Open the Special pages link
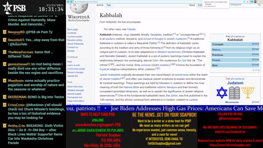This screenshot has width=263, height=148. click(x=74, y=94)
